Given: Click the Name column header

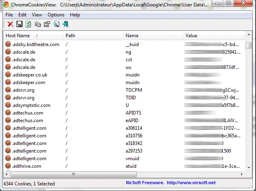Looking at the screenshot, I should pyautogui.click(x=153, y=36).
